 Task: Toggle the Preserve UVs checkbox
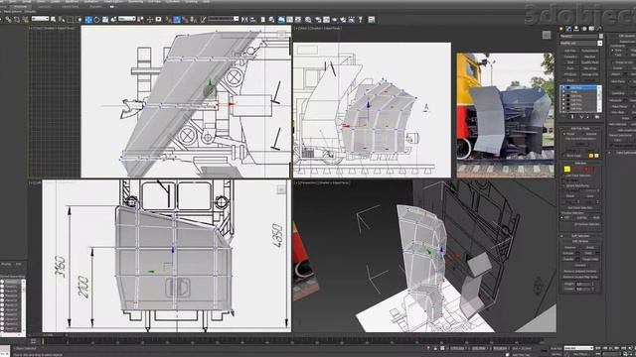[613, 61]
